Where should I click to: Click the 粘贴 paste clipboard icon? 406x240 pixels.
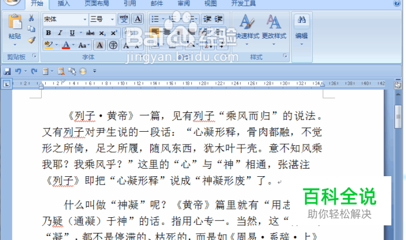point(15,22)
